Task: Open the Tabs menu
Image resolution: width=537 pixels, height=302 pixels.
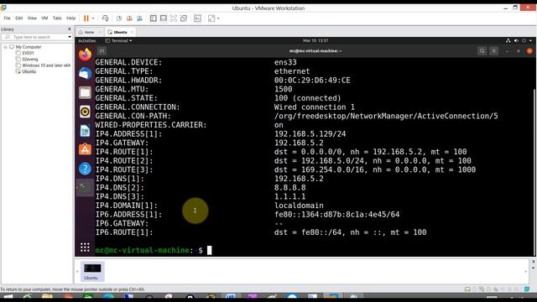Action: (x=57, y=18)
